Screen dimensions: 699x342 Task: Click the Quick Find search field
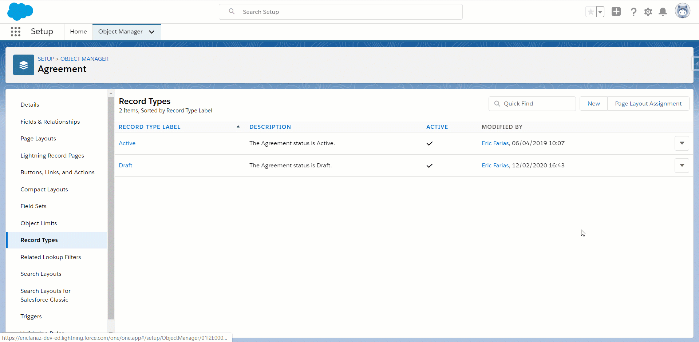532,104
